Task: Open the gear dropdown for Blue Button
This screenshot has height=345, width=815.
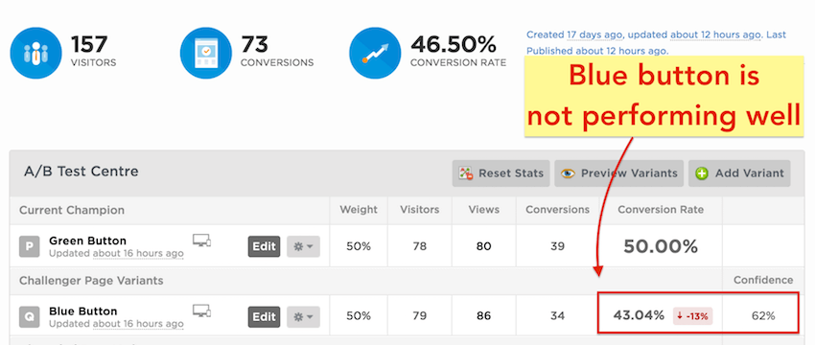Action: tap(304, 317)
